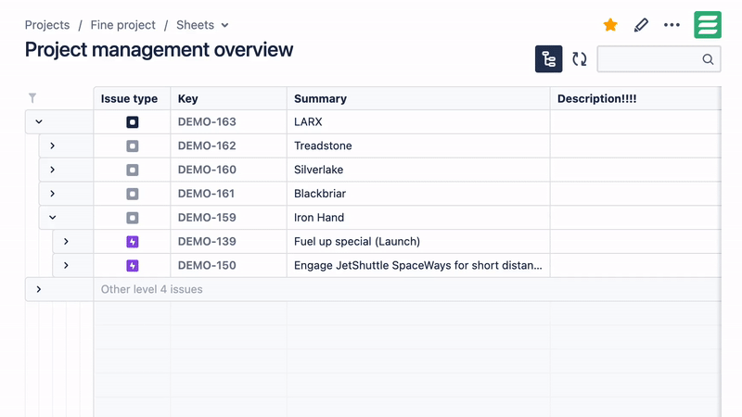Open issue key DEMO-162
The height and width of the screenshot is (417, 742).
[x=207, y=145]
